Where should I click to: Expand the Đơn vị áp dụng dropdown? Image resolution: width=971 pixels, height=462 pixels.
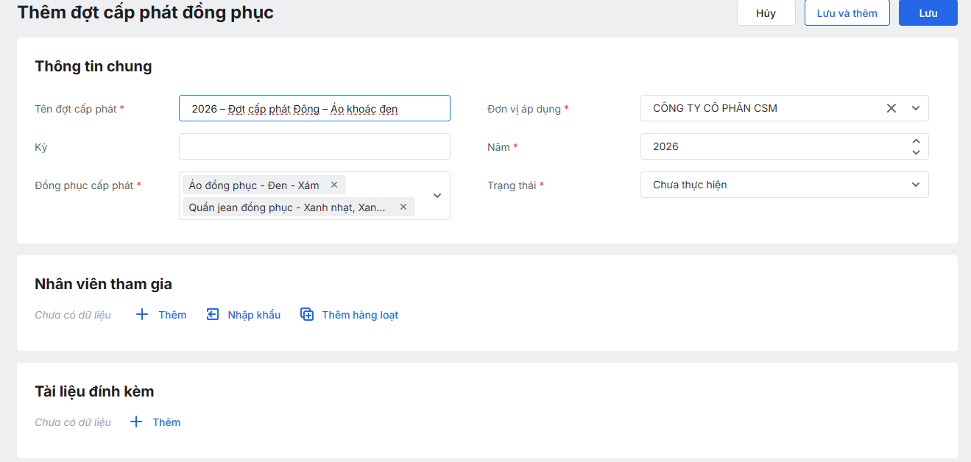point(916,108)
